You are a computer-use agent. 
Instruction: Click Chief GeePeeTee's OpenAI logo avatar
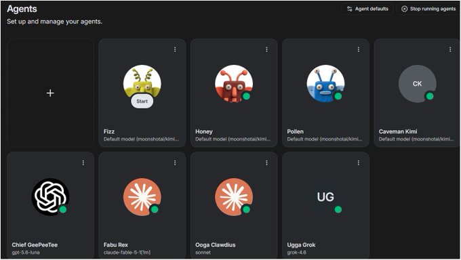coord(50,197)
